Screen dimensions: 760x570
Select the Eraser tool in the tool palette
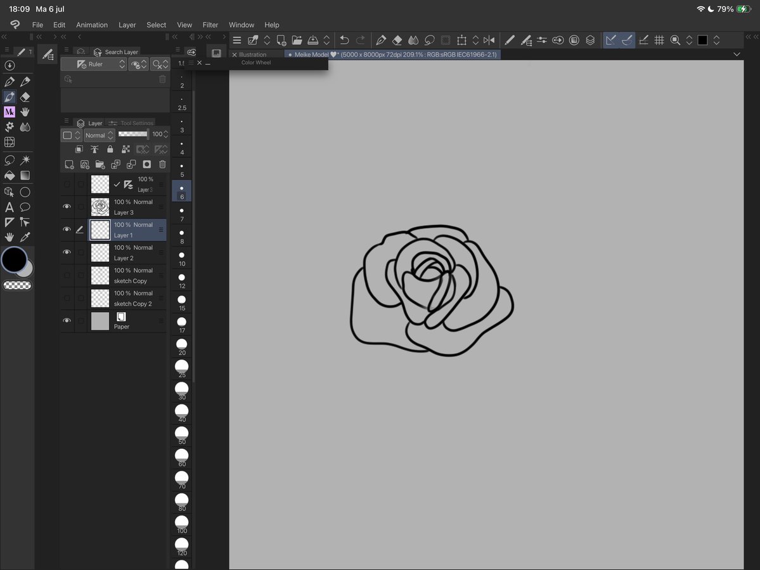tap(25, 97)
